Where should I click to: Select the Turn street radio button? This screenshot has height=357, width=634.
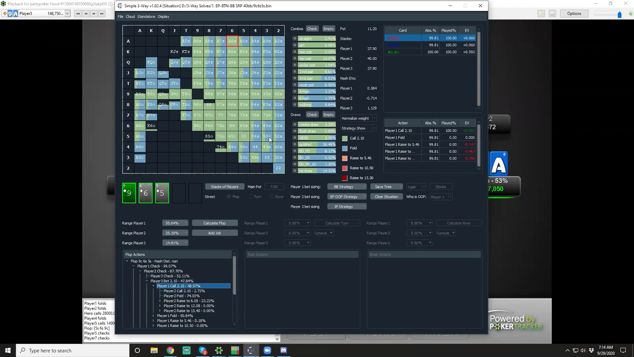point(251,197)
